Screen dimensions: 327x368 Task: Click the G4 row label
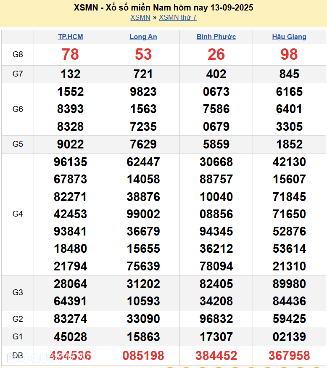click(x=18, y=214)
